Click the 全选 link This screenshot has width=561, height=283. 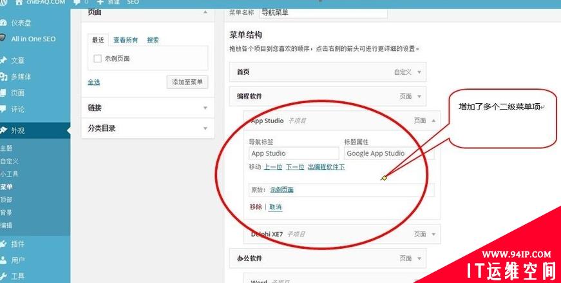94,82
